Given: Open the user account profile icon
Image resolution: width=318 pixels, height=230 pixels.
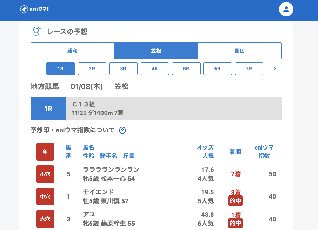Looking at the screenshot, I should (286, 9).
